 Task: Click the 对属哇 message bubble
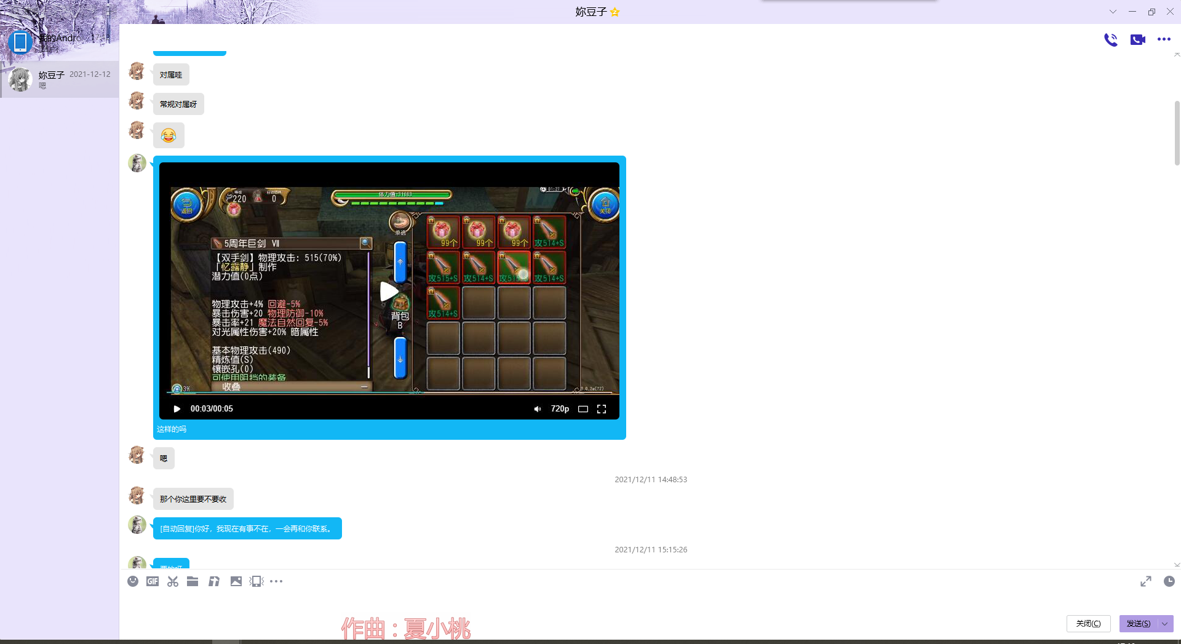coord(171,75)
